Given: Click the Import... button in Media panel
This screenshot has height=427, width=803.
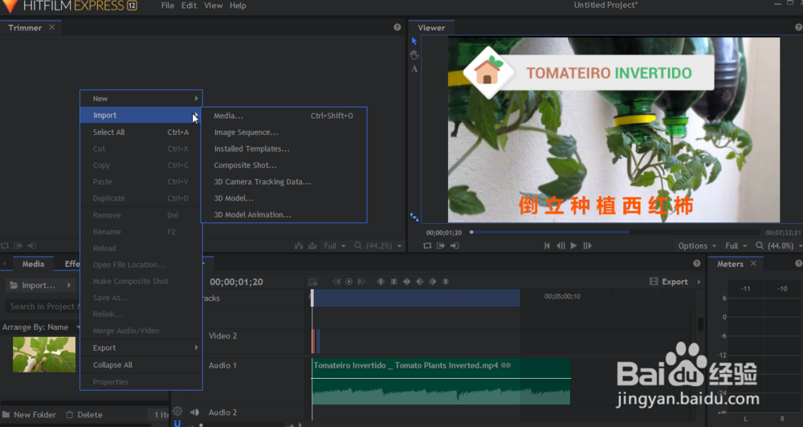Looking at the screenshot, I should [33, 285].
